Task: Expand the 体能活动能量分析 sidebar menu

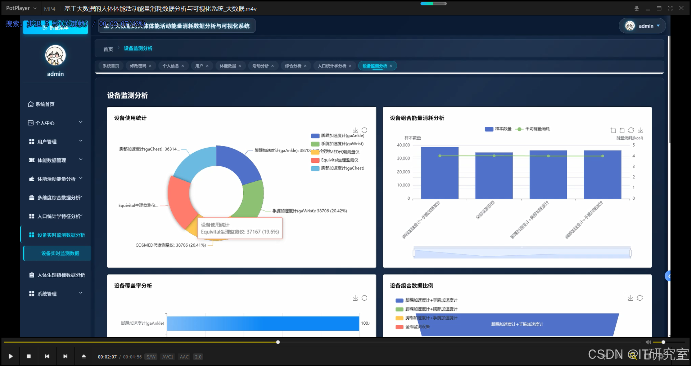Action: click(x=55, y=179)
